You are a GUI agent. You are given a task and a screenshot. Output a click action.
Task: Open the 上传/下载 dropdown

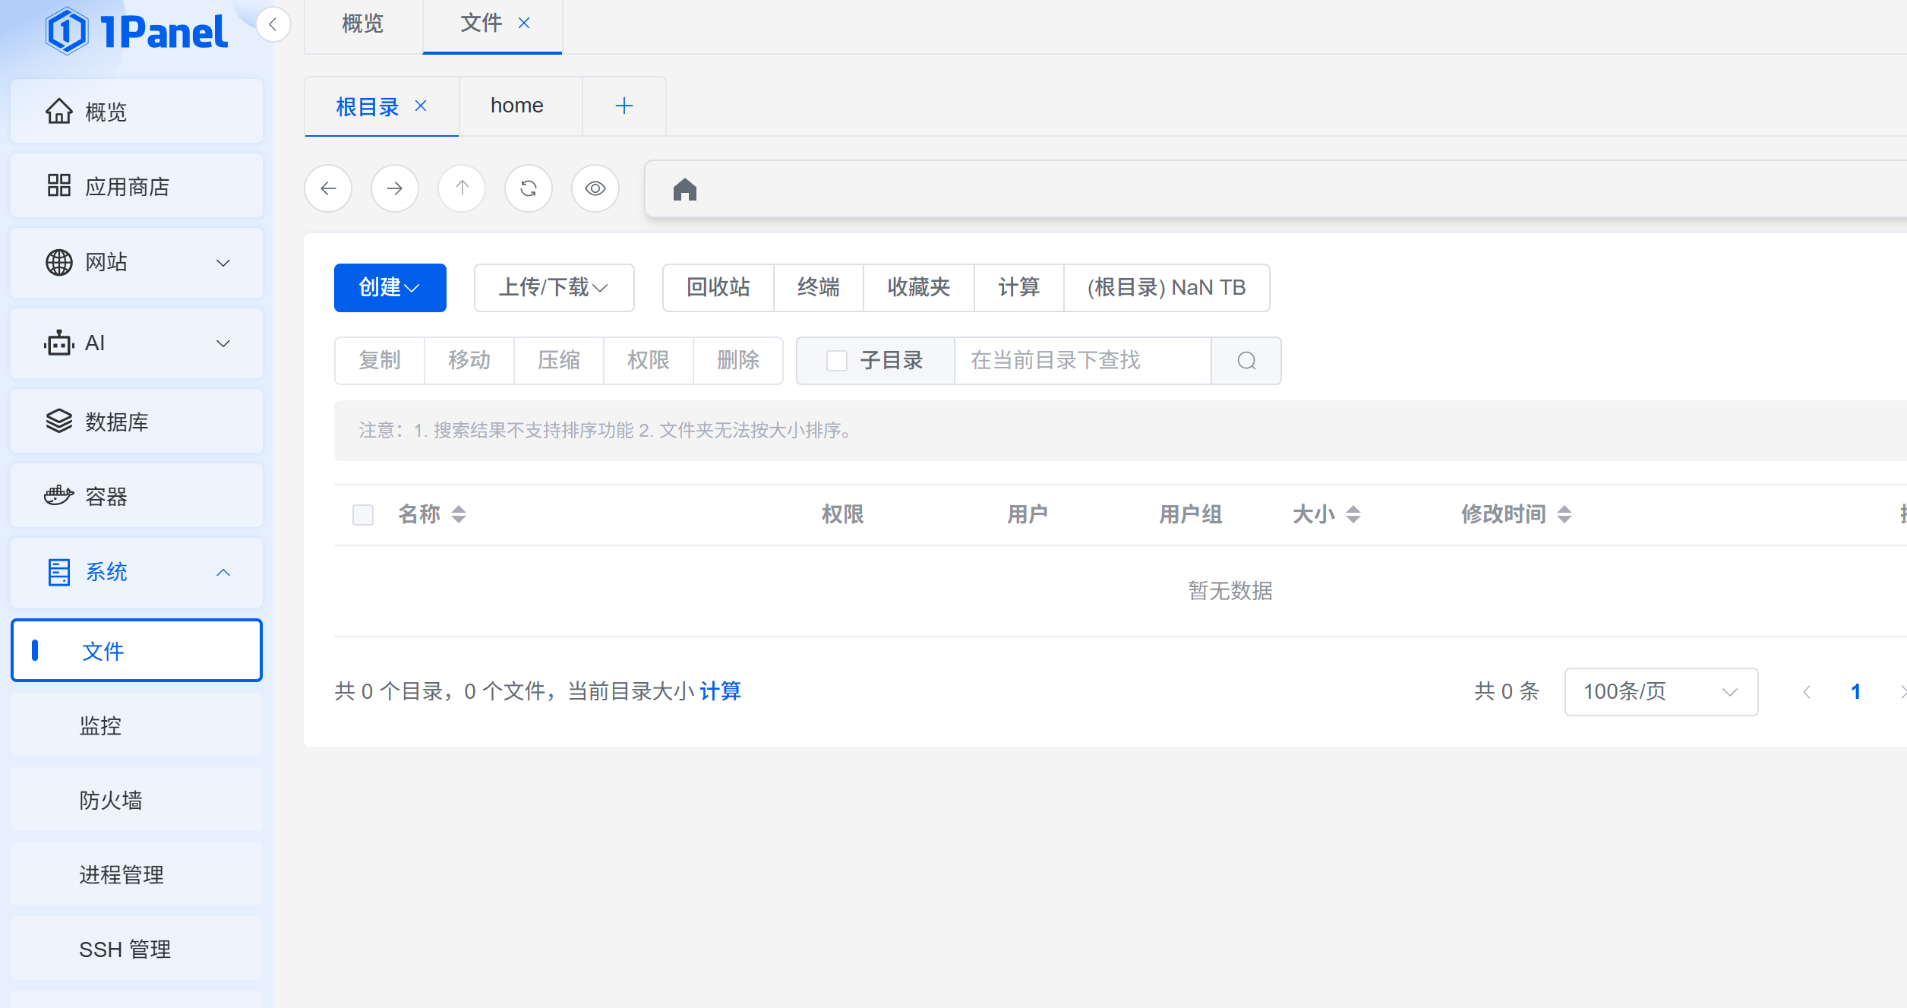(x=554, y=288)
